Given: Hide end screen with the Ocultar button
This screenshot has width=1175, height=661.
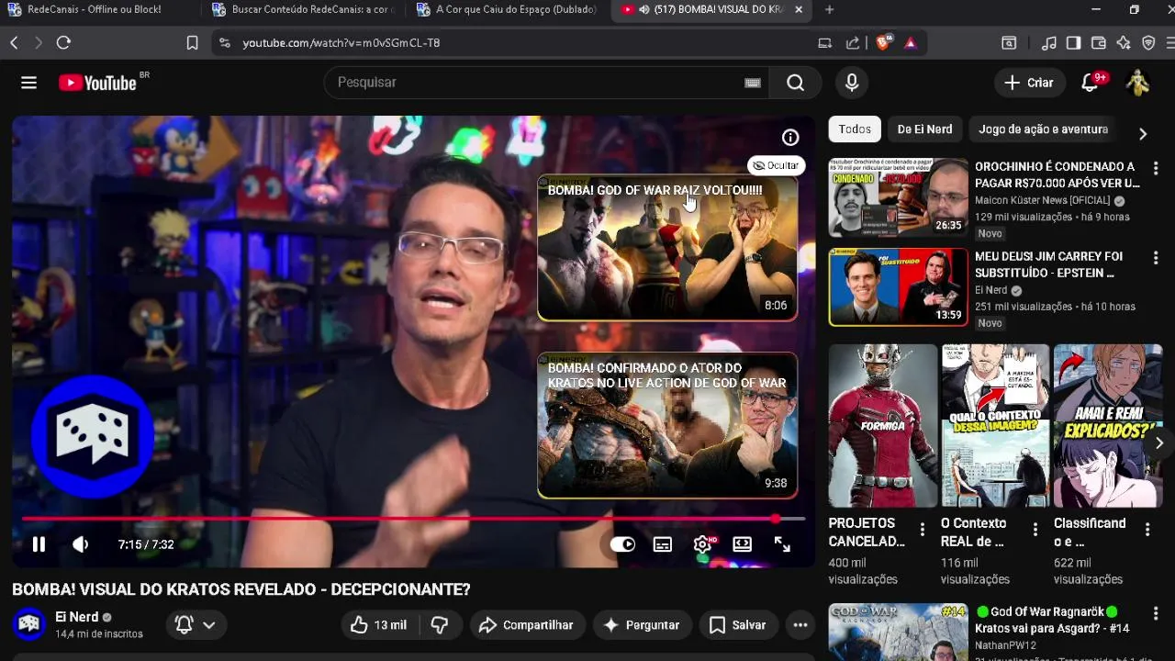Looking at the screenshot, I should 776,165.
